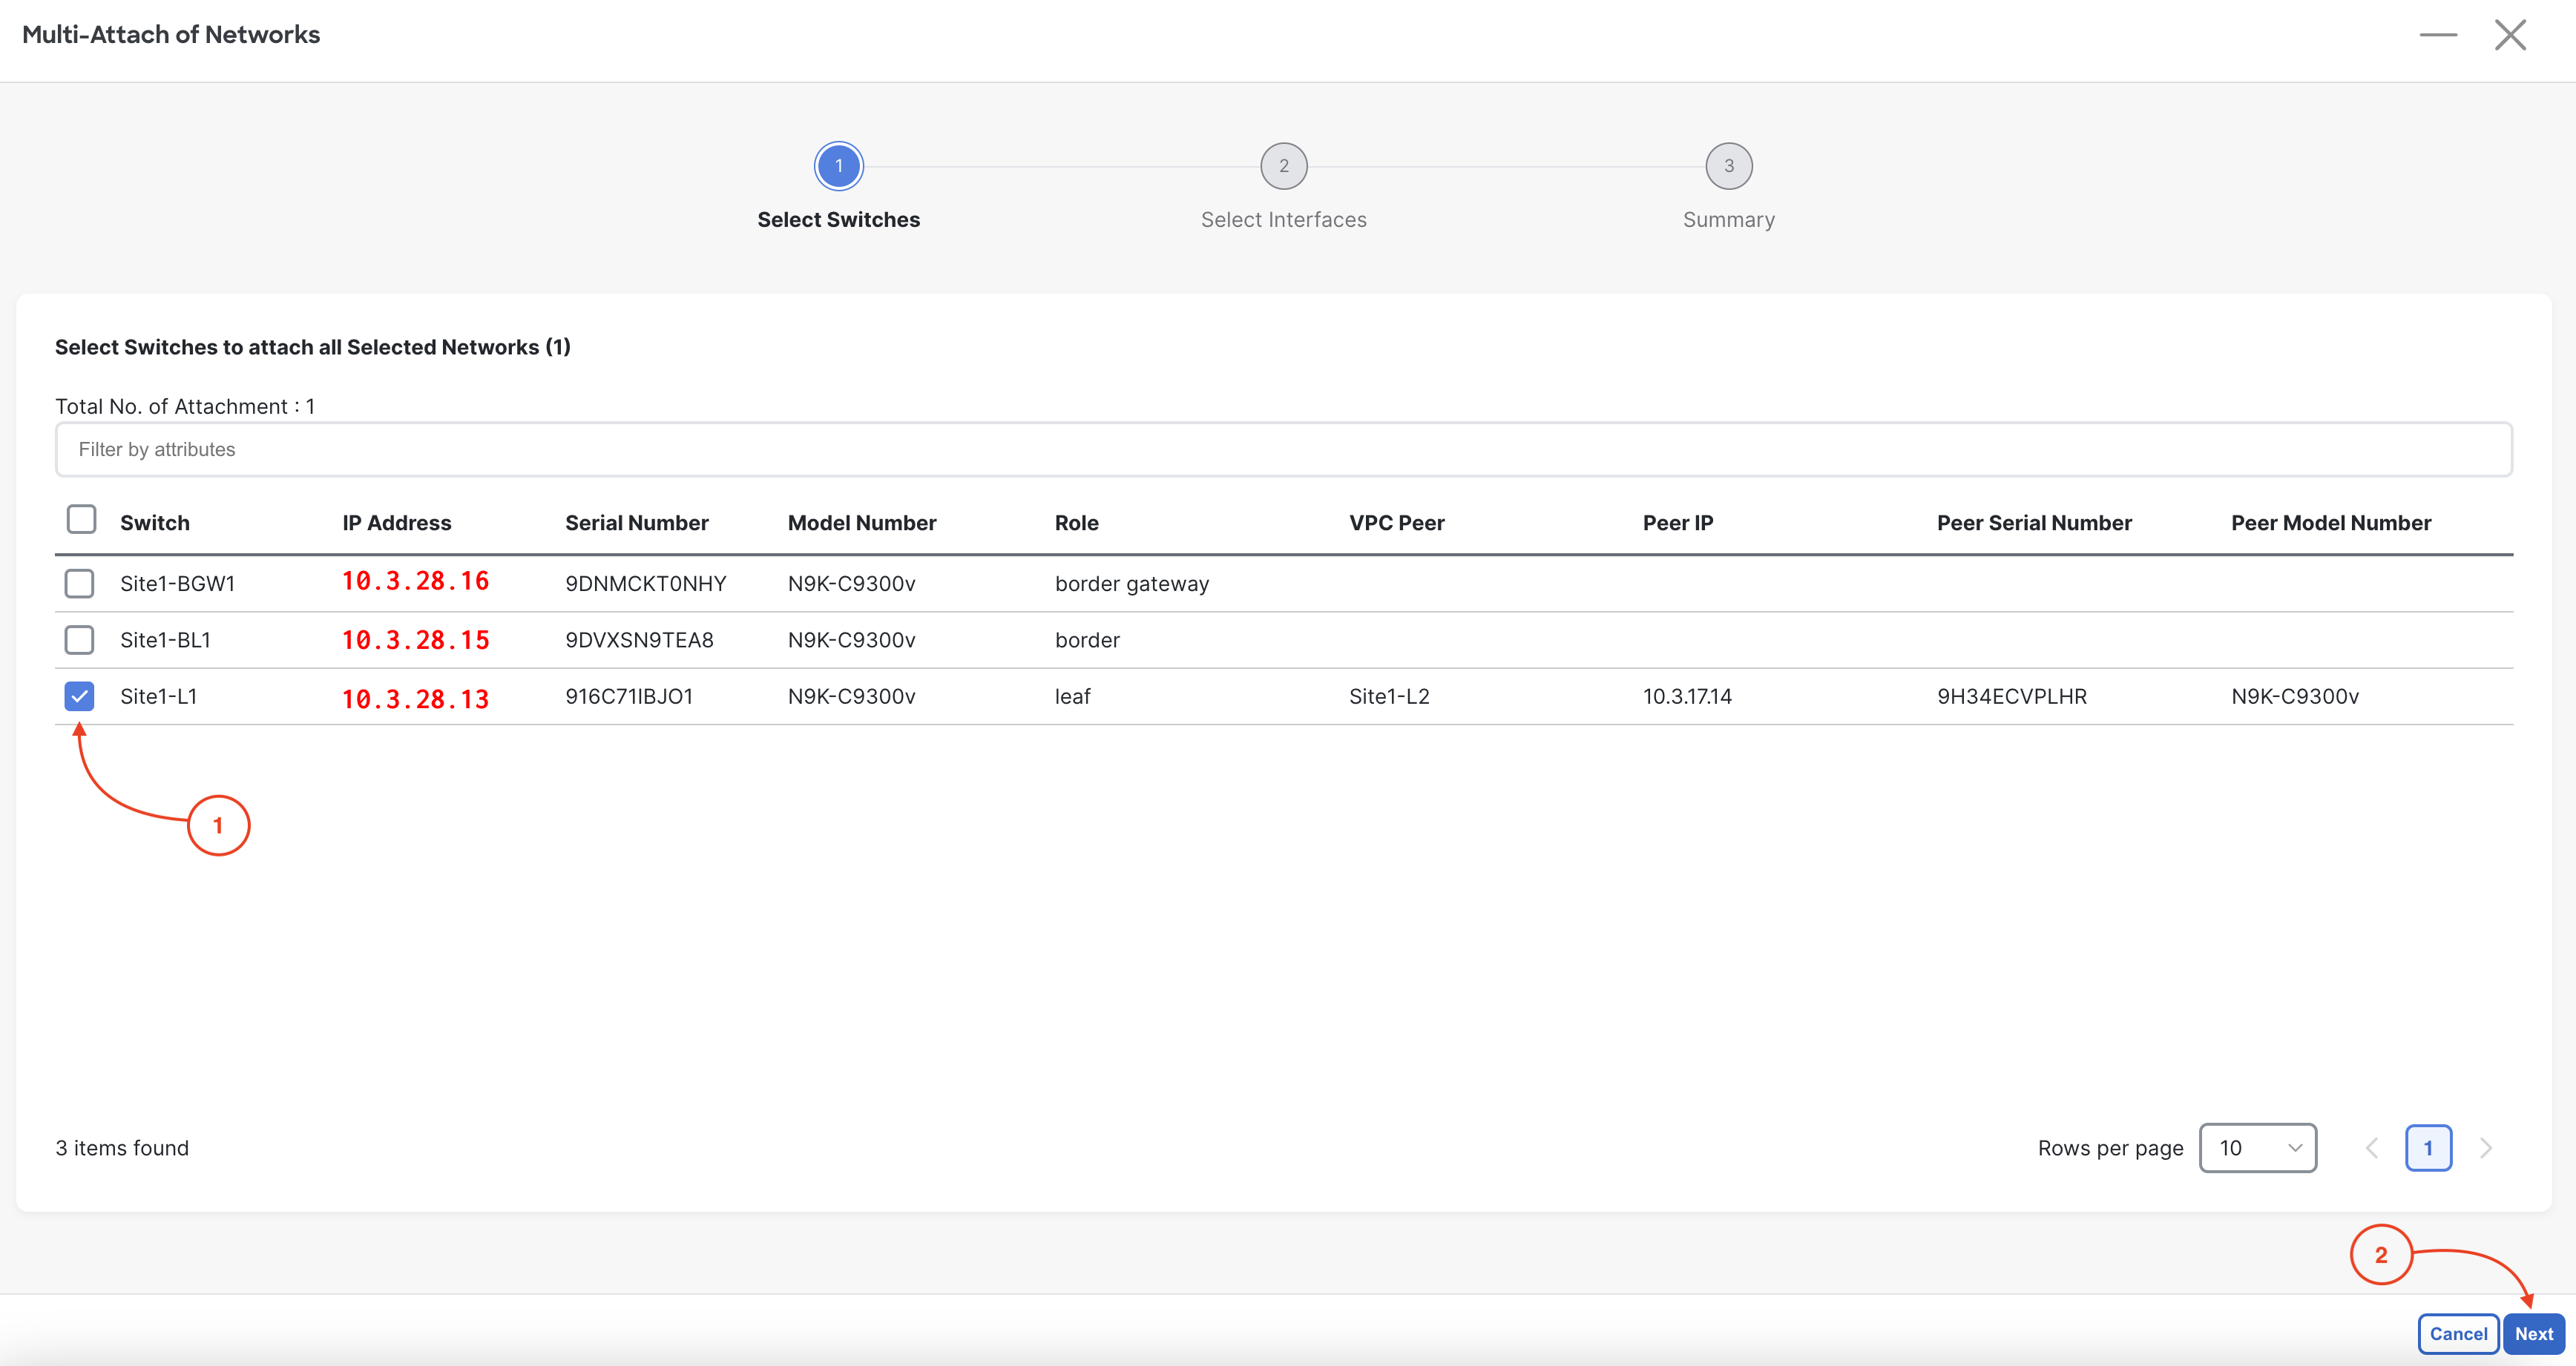The image size is (2576, 1366).
Task: Focus the Filter by attributes field
Action: pyautogui.click(x=1283, y=449)
